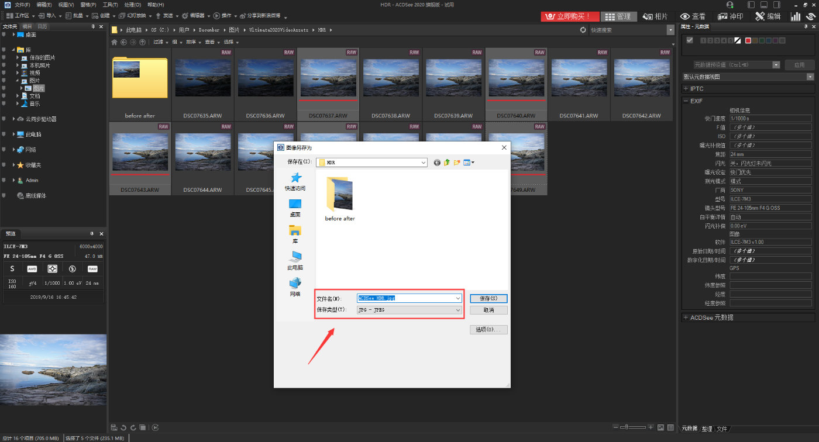The image size is (819, 442).
Task: Click the 文件名 input field
Action: [x=409, y=298]
